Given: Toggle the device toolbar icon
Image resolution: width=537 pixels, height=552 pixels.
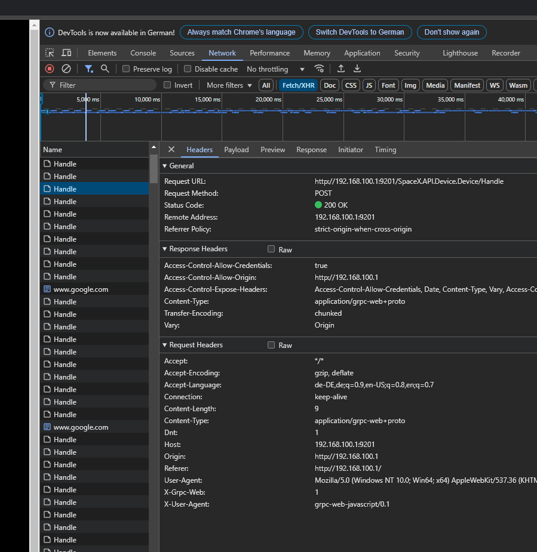Looking at the screenshot, I should tap(66, 53).
